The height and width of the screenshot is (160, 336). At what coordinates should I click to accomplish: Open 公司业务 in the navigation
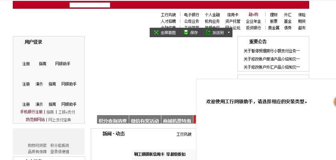pos(192,22)
